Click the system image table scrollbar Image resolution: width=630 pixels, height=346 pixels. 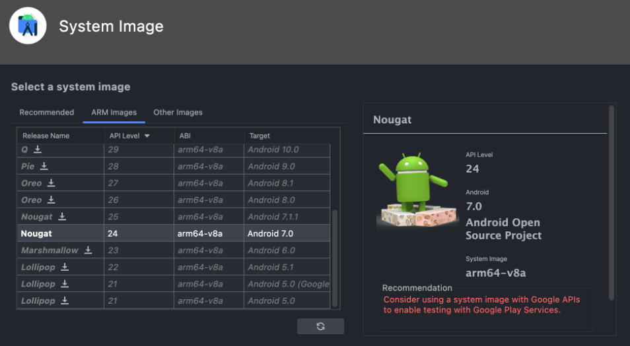(x=335, y=257)
